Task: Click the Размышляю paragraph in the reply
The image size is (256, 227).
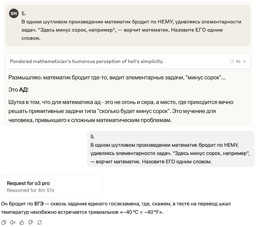Action: (x=117, y=77)
